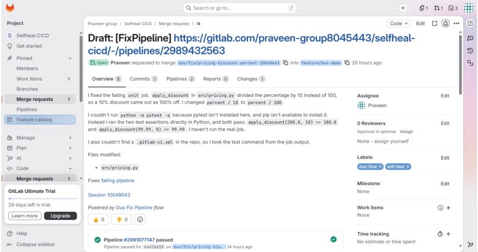
Task: Switch to the Commits tab
Action: (x=144, y=79)
